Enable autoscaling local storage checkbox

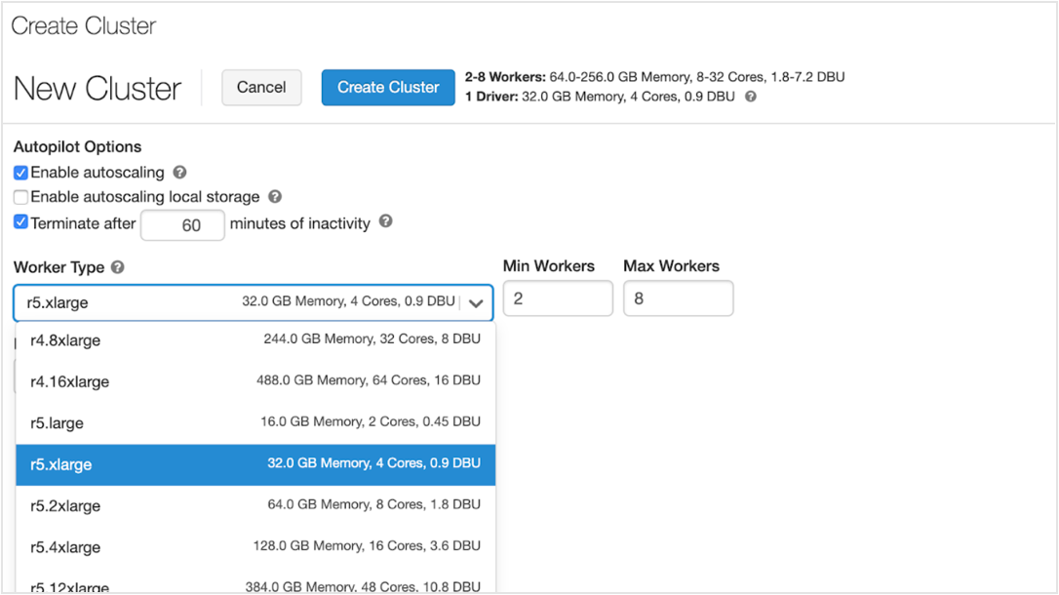(20, 197)
